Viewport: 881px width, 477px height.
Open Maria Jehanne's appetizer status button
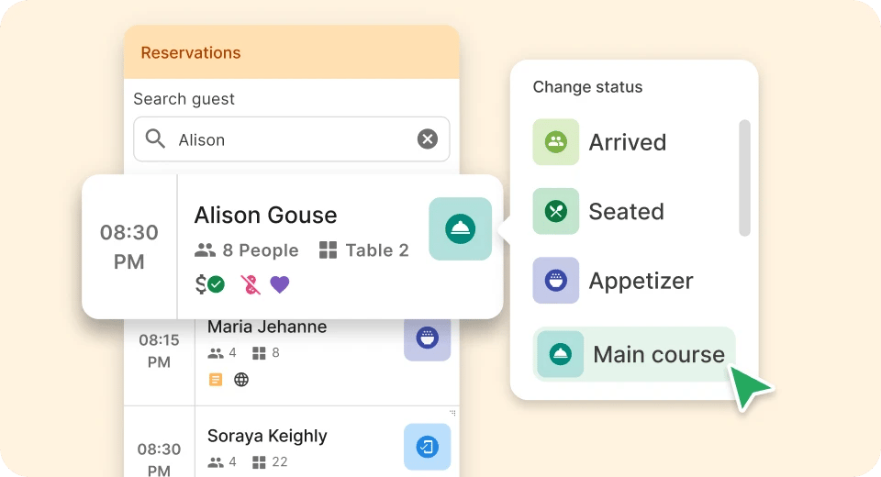[427, 338]
